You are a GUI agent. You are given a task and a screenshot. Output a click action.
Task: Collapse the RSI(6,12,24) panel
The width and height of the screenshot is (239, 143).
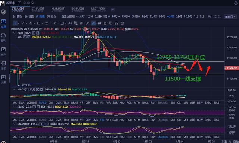[x=14, y=107]
